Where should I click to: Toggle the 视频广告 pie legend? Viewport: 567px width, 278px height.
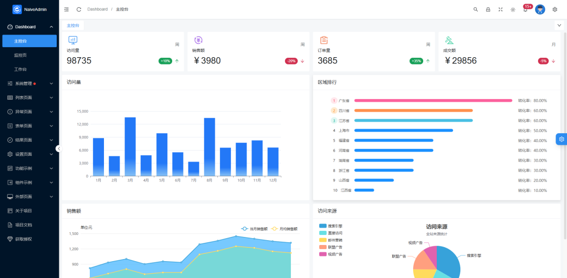331,254
